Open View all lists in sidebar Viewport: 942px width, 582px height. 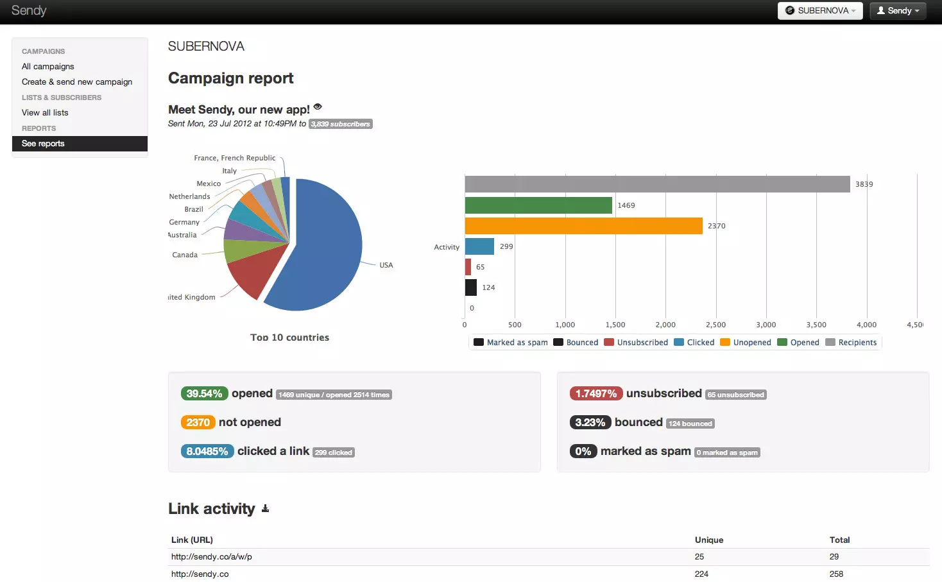click(45, 112)
